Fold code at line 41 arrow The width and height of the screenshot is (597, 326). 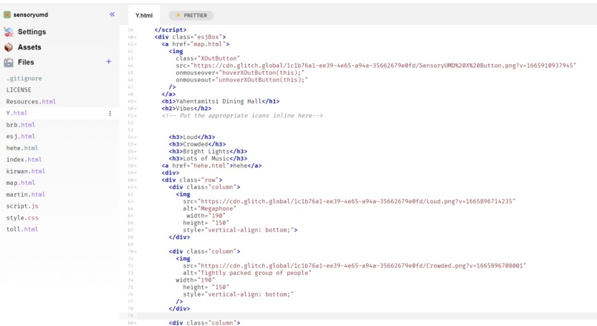pos(136,44)
